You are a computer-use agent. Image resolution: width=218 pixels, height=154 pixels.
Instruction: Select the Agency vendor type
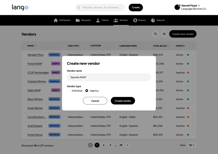click(x=87, y=91)
